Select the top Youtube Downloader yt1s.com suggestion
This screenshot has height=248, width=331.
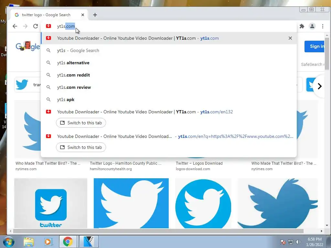168,38
